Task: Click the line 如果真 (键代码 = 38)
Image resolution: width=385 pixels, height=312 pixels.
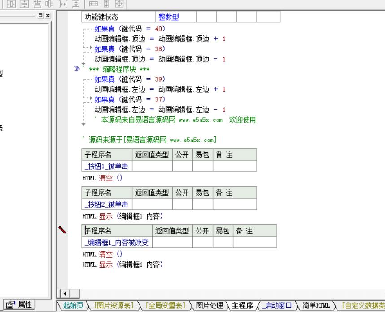Action: click(130, 49)
